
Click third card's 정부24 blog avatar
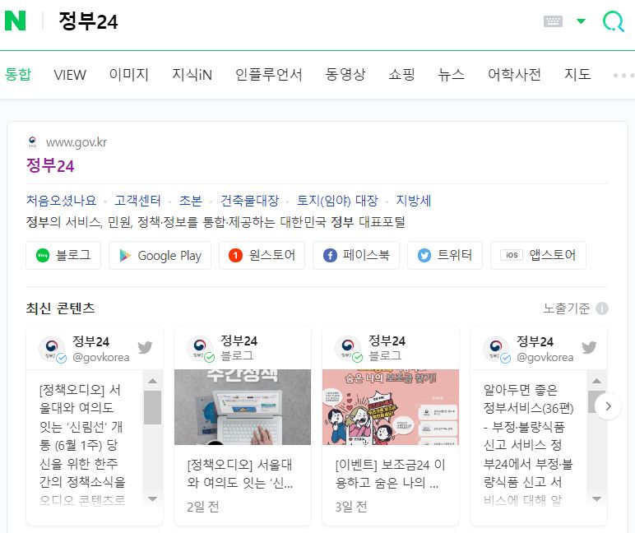tap(348, 348)
